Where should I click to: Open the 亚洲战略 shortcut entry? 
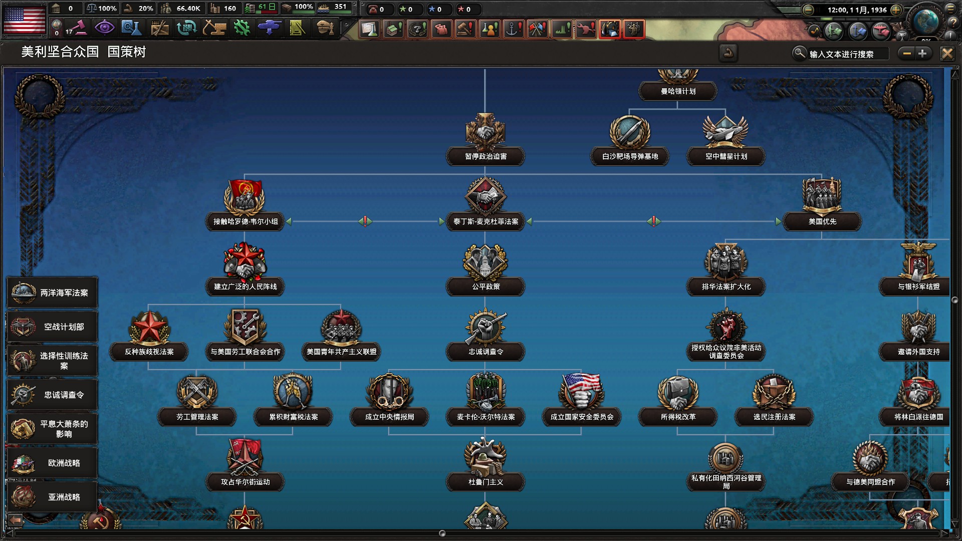[x=52, y=497]
